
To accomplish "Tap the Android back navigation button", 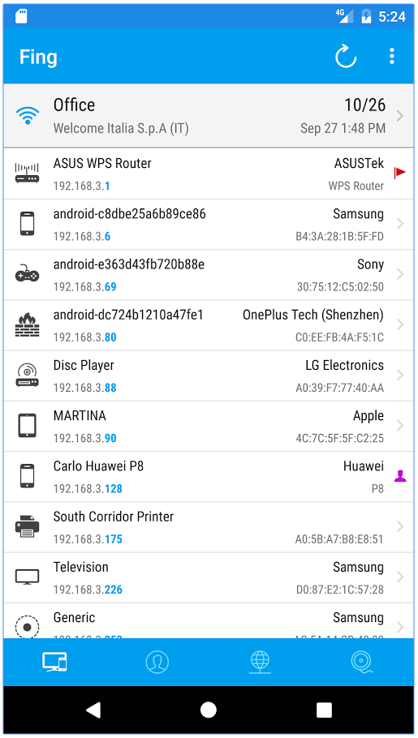I will point(93,710).
